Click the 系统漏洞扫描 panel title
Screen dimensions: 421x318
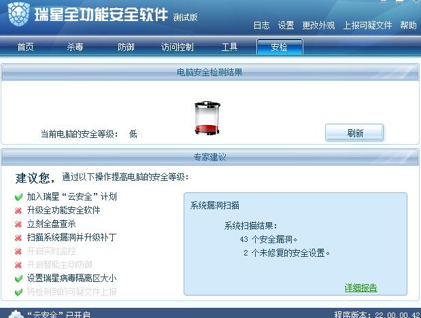pos(214,206)
